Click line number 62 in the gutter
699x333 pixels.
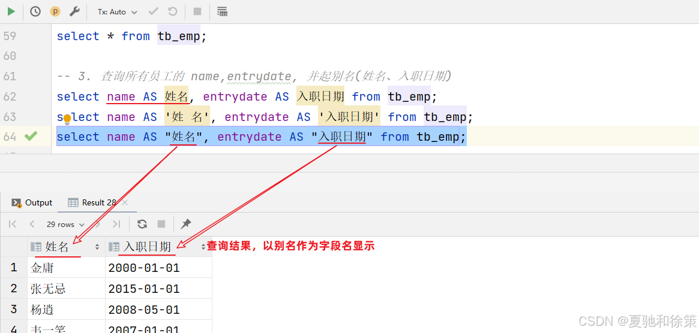tap(10, 96)
